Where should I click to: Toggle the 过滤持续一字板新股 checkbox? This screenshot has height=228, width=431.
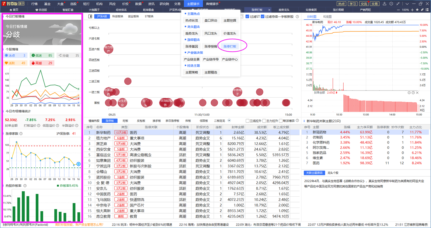262,17
